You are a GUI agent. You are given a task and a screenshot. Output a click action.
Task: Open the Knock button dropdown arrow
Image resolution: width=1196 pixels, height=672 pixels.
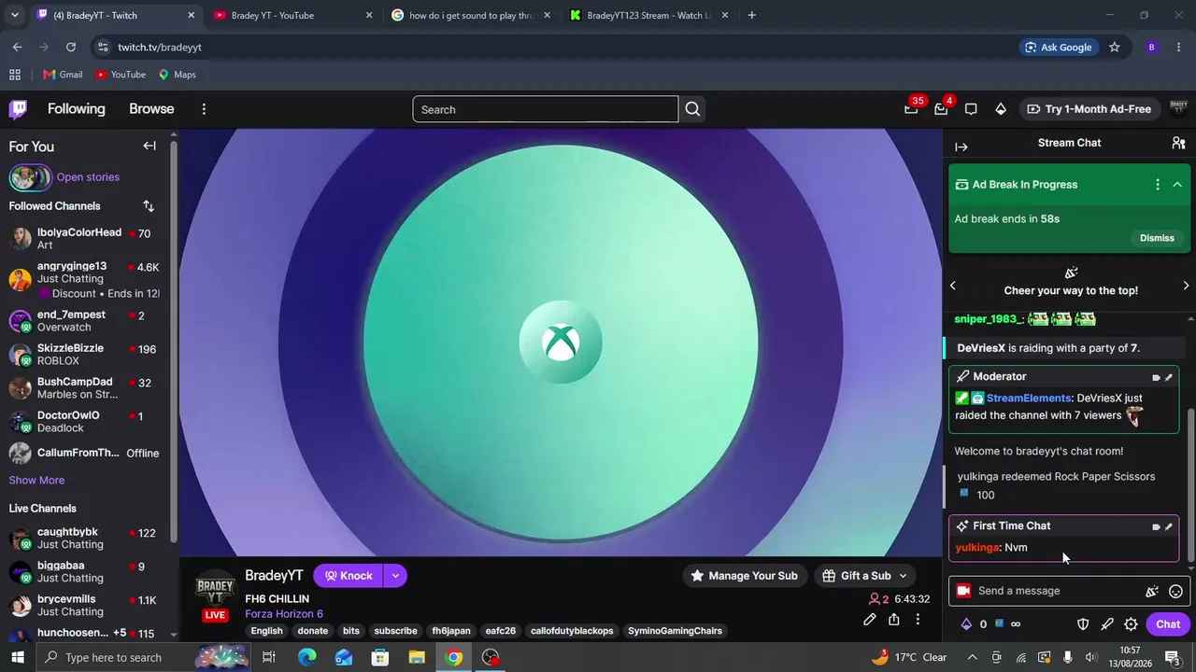(x=395, y=576)
